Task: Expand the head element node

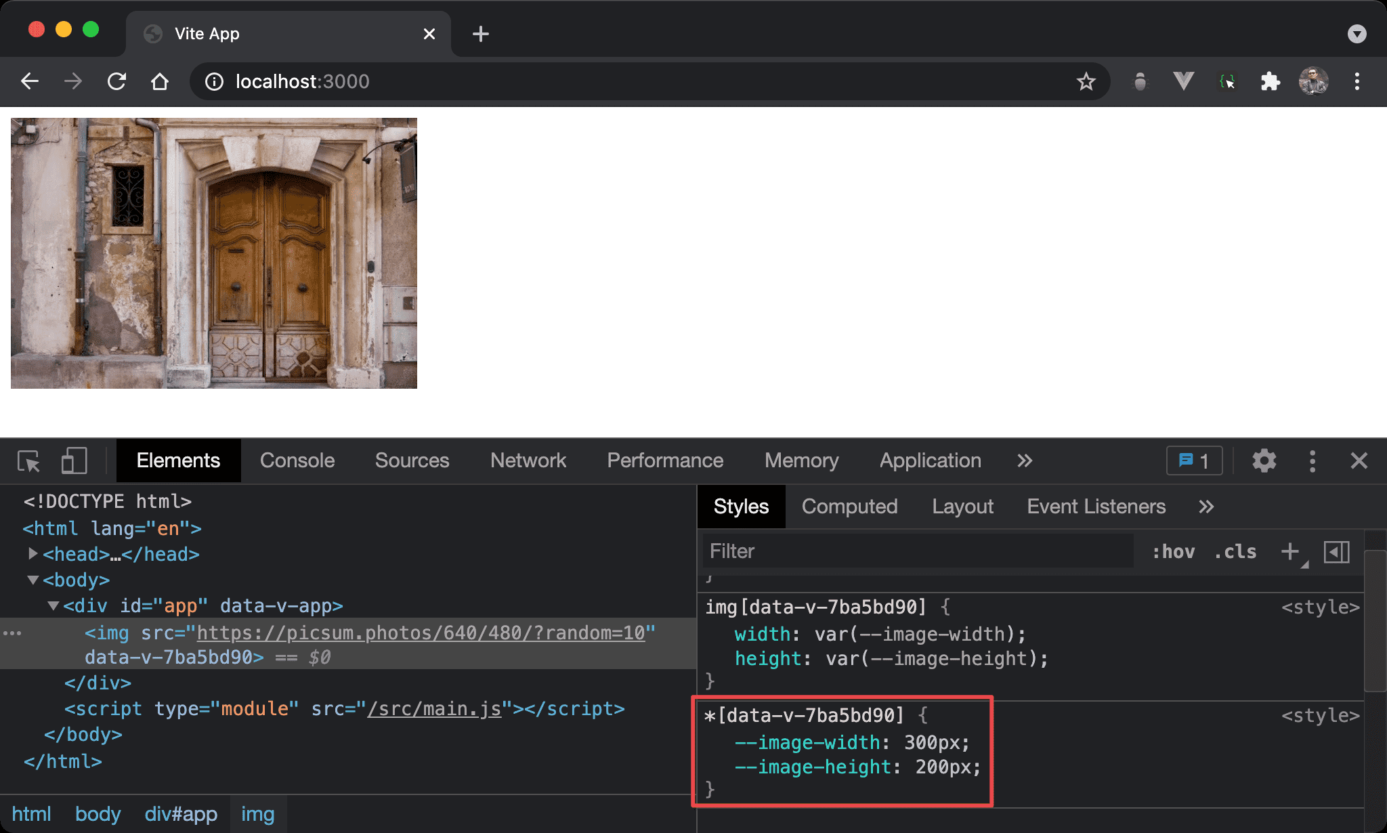Action: pyautogui.click(x=33, y=554)
